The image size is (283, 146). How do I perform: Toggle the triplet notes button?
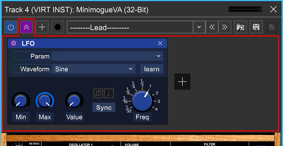click(98, 93)
